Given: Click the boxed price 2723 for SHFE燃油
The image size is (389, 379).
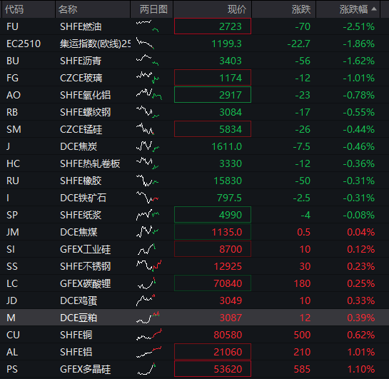Looking at the screenshot, I should (x=213, y=26).
